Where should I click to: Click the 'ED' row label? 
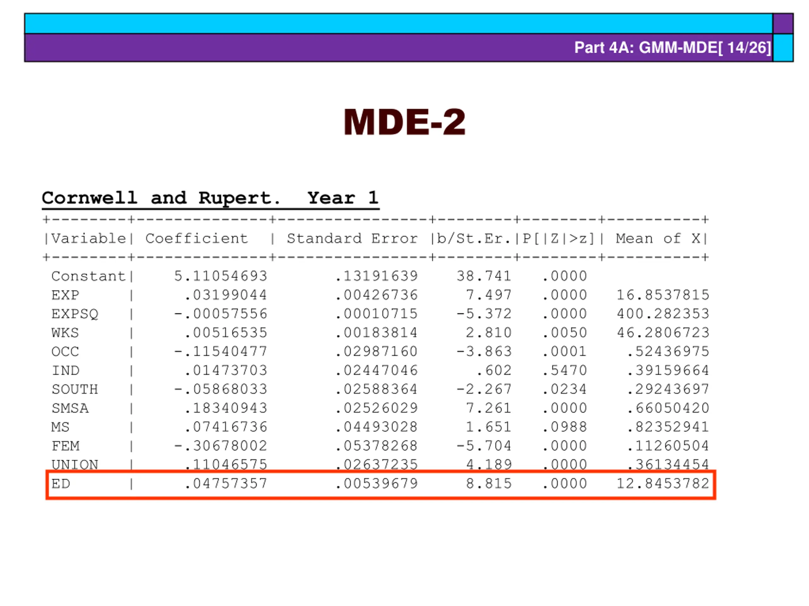pos(60,484)
